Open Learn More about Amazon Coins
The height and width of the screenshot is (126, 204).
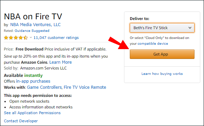pos(61,62)
